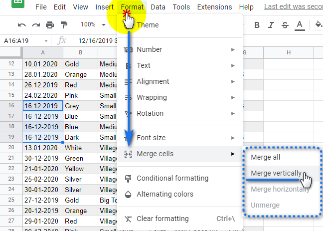Click cell with Yellow in column B
Screen dimensions: 323x231
click(x=80, y=169)
